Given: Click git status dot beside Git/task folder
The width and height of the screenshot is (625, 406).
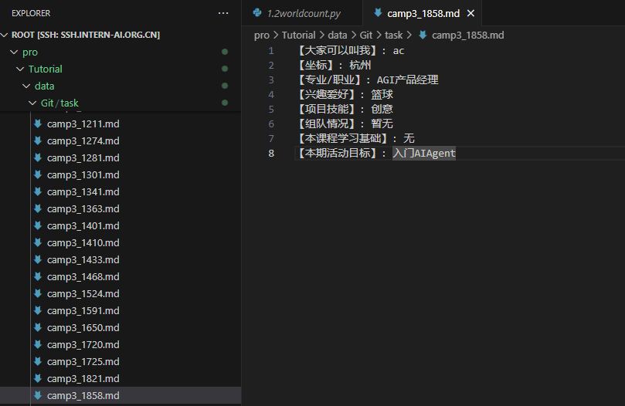Looking at the screenshot, I should (x=225, y=103).
